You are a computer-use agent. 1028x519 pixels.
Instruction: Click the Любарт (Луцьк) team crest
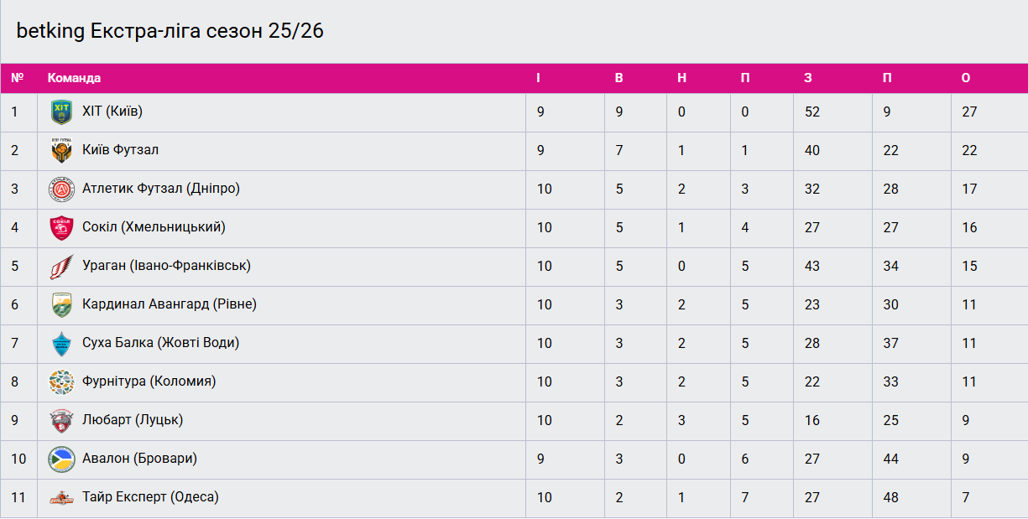(61, 421)
